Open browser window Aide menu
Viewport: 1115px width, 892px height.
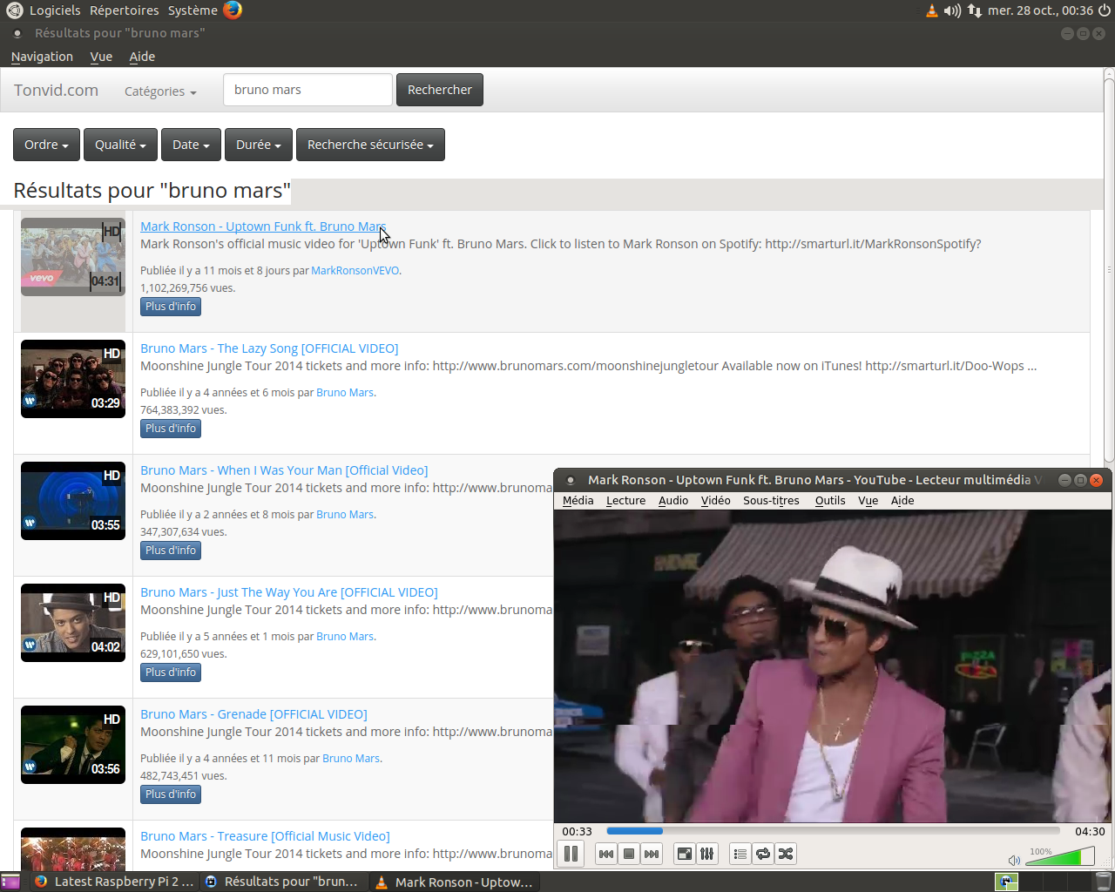pos(142,57)
